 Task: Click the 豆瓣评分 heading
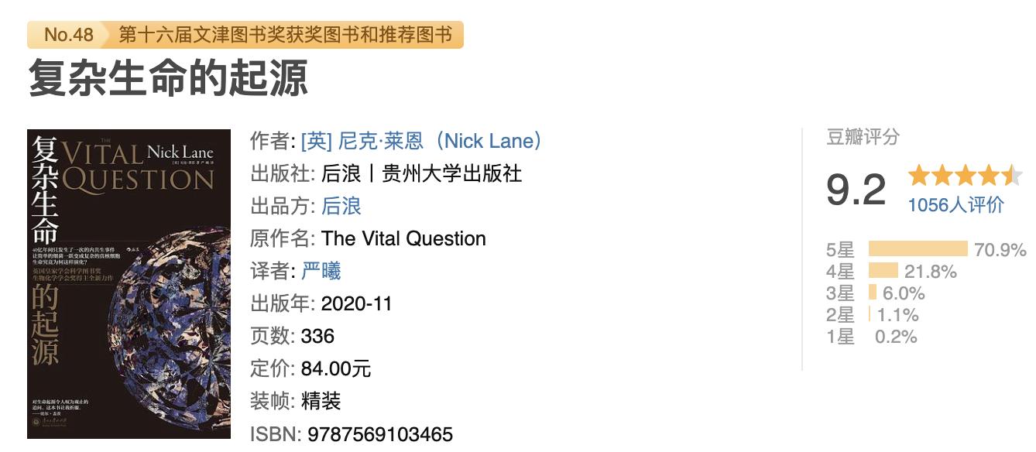pyautogui.click(x=863, y=138)
